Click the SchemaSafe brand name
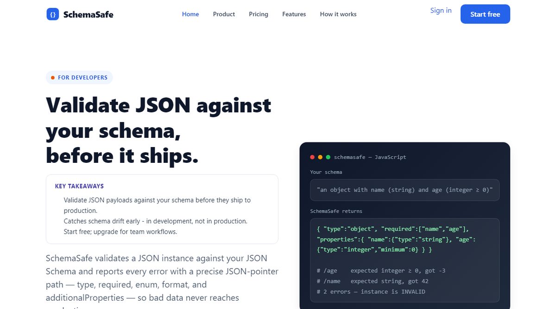 pos(88,14)
